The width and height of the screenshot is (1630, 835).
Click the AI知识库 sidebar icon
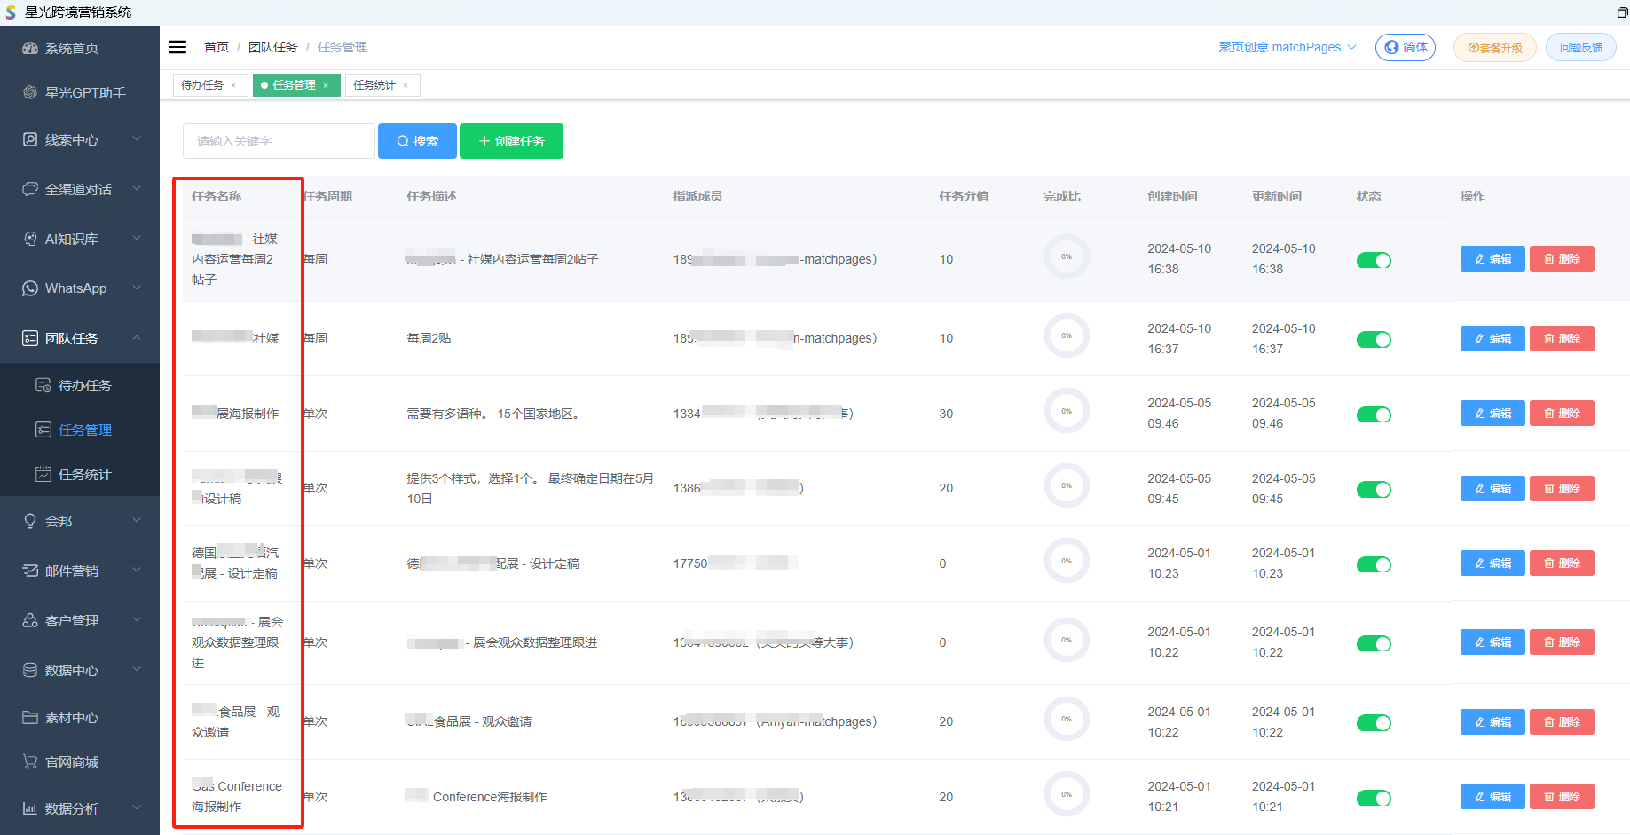(30, 239)
